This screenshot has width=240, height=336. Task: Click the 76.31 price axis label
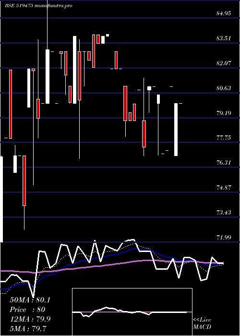(224, 162)
